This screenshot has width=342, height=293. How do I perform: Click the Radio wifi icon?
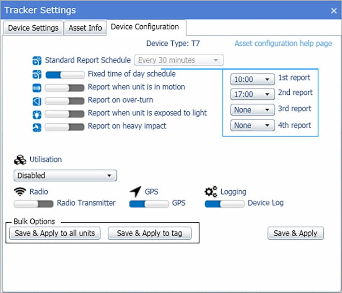coord(20,191)
